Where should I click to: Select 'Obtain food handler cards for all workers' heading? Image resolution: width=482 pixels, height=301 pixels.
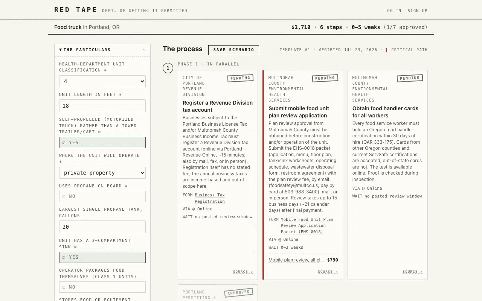point(385,112)
